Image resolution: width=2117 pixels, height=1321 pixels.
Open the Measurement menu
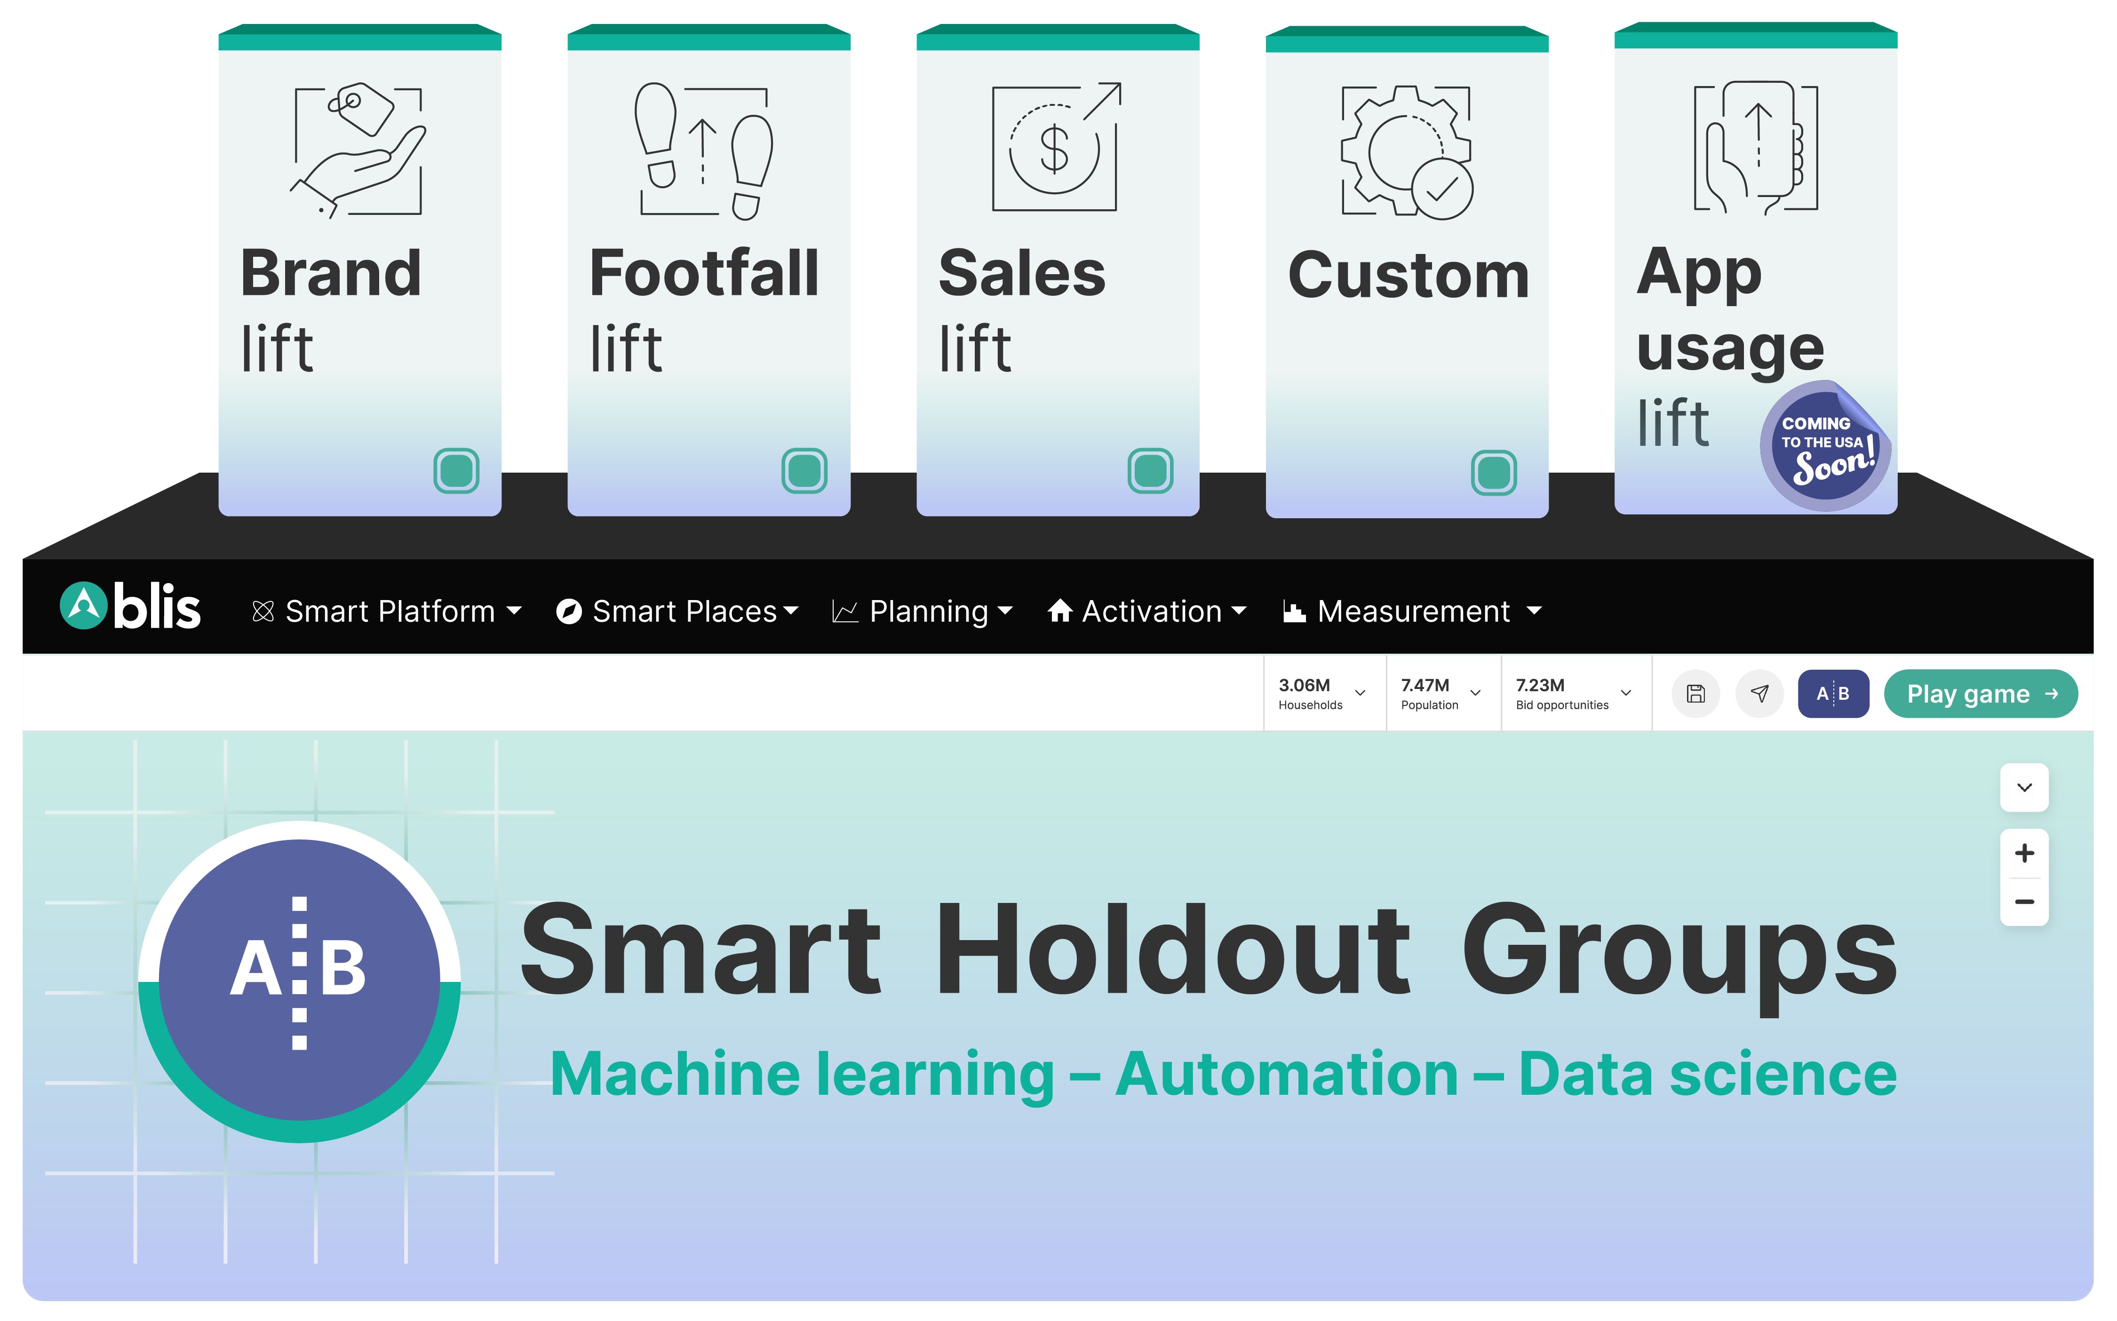point(1413,611)
